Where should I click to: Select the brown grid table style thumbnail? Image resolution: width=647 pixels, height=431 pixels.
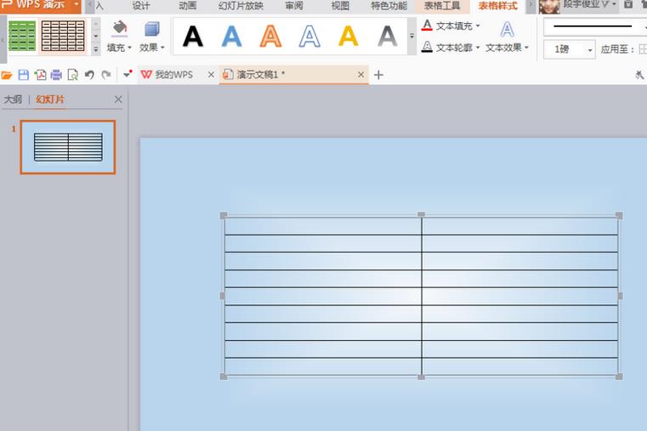coord(63,37)
